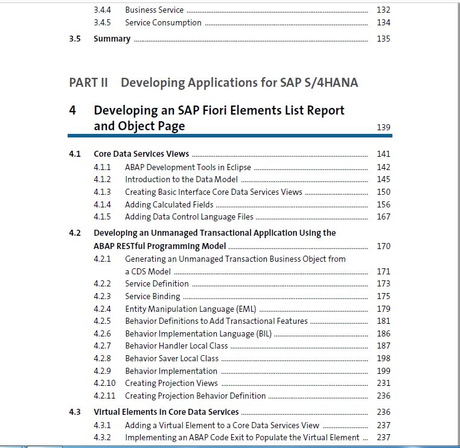Jump to Adding Calculated Fields section

(169, 204)
